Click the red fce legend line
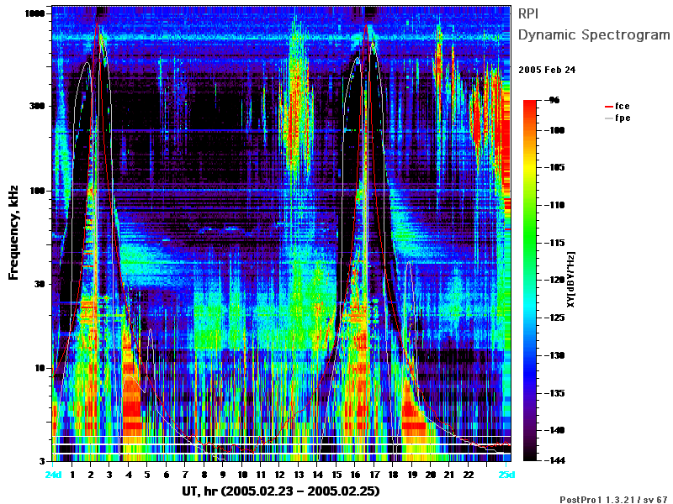 [608, 107]
